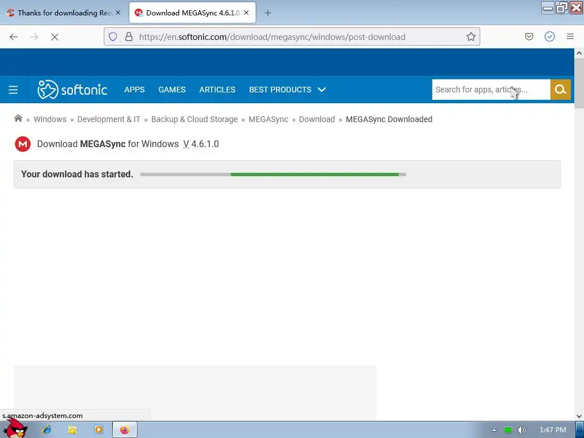Stop loading the page
Screen dimensions: 584x438
55,36
